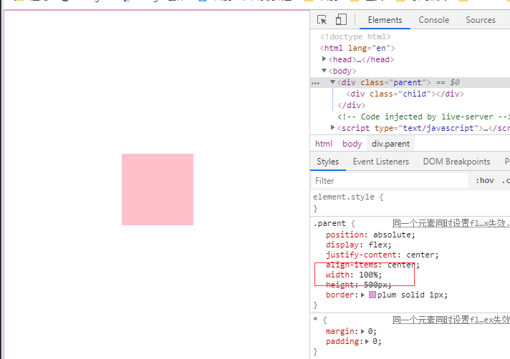Select the div class child node
510x359 pixels.
405,94
